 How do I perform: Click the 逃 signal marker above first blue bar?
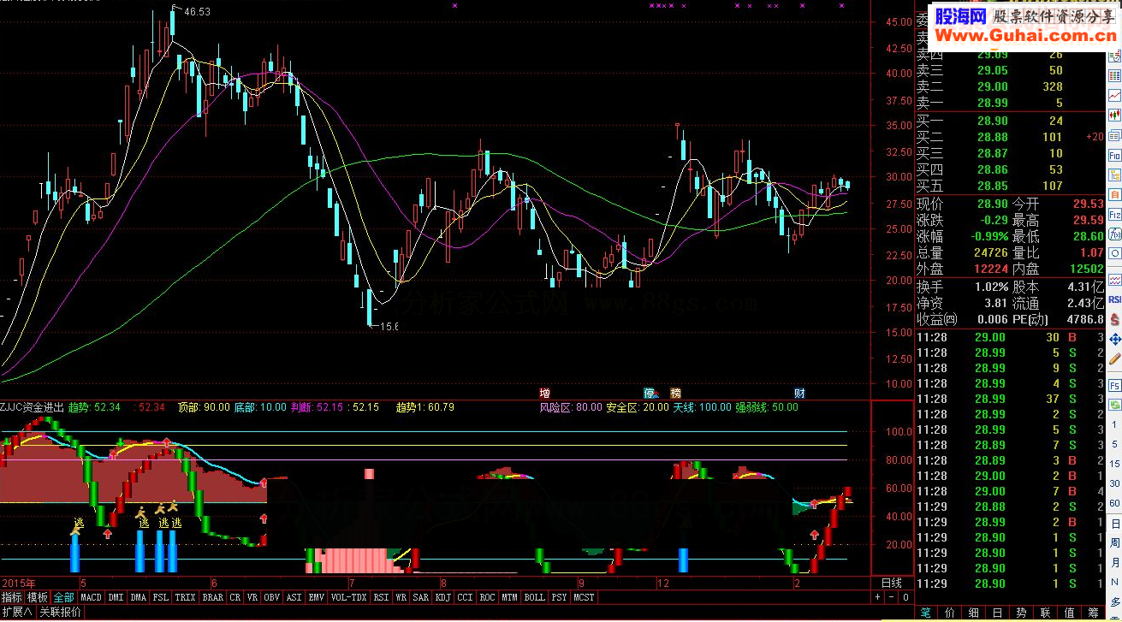point(78,523)
